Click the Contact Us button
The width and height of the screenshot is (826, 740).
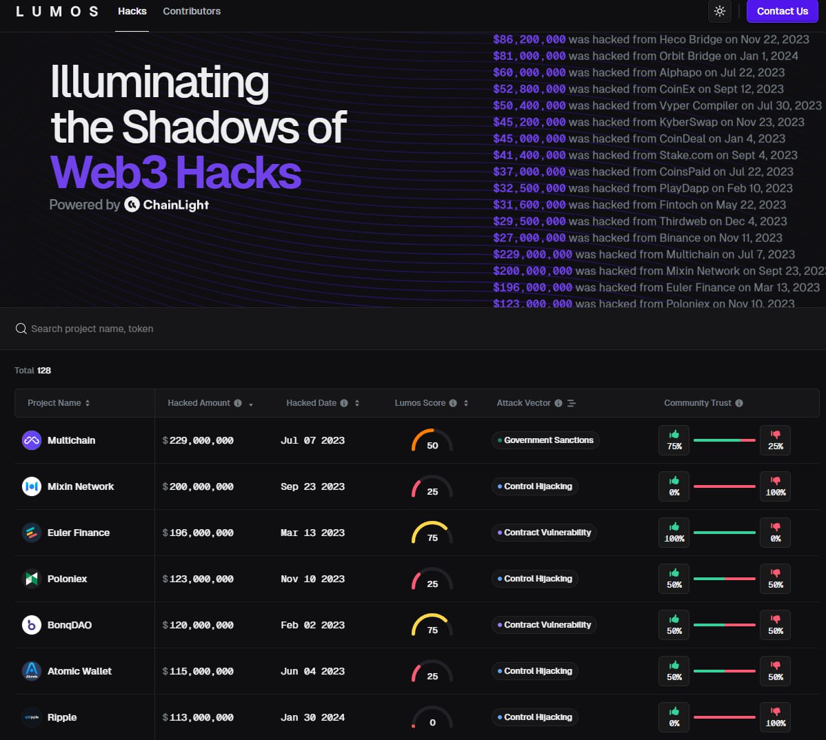point(782,11)
